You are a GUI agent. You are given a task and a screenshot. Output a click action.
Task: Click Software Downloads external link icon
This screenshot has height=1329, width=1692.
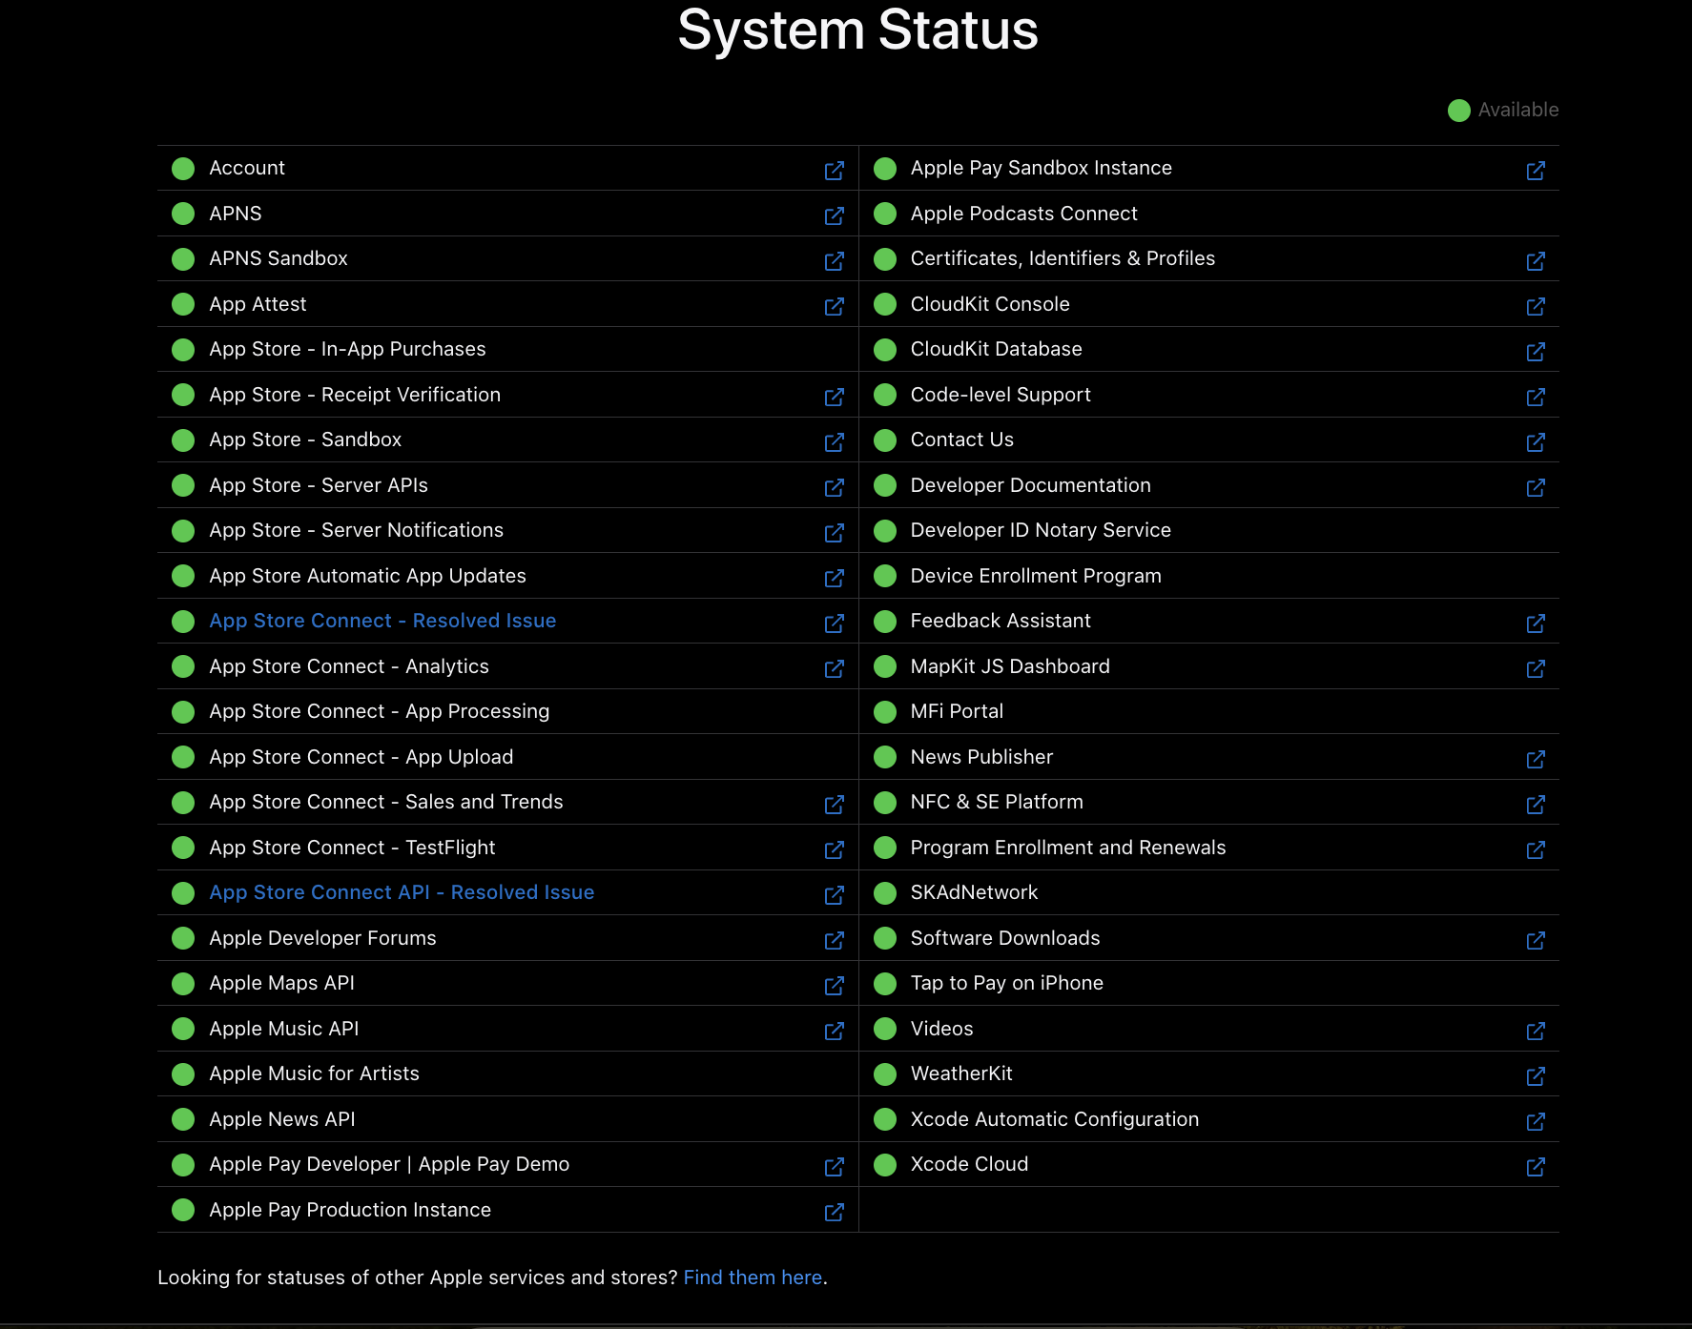pyautogui.click(x=1536, y=940)
